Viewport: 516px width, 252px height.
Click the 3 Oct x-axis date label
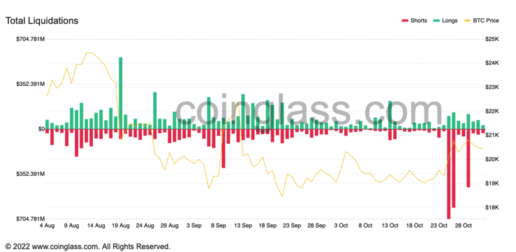tap(341, 226)
